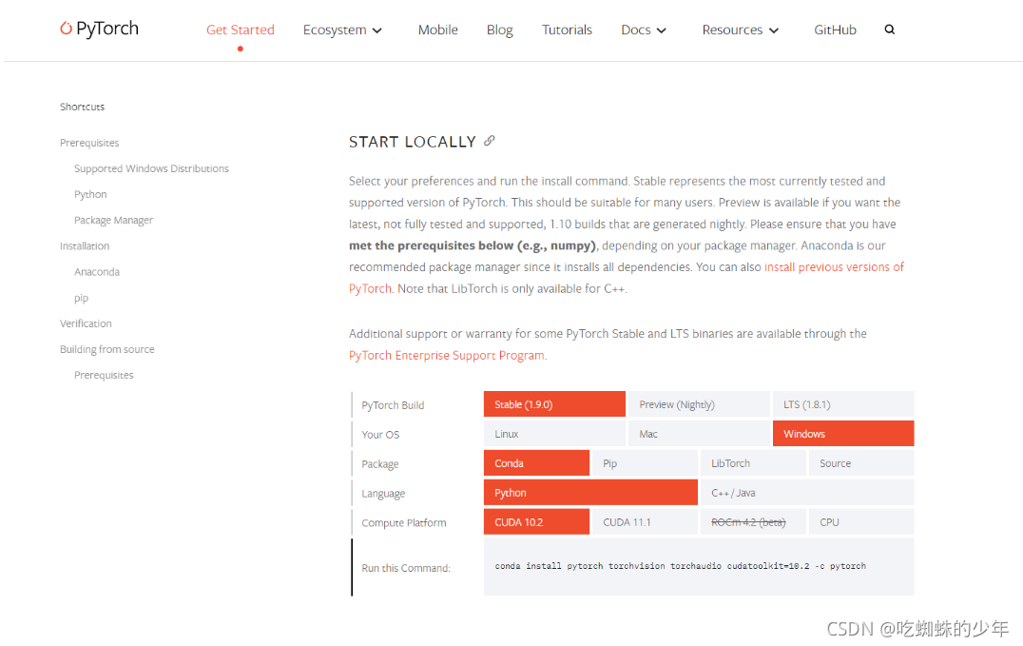This screenshot has height=646, width=1023.
Task: Open the Get Started tab
Action: (241, 30)
